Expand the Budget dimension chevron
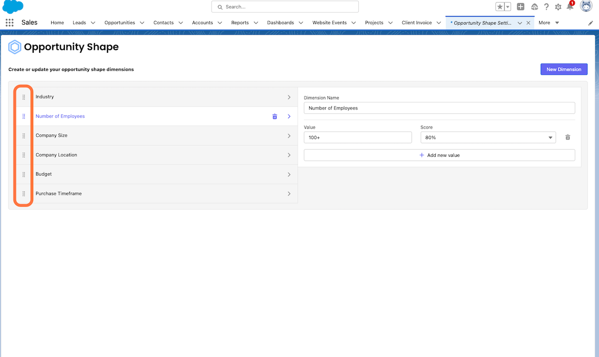 pos(289,175)
